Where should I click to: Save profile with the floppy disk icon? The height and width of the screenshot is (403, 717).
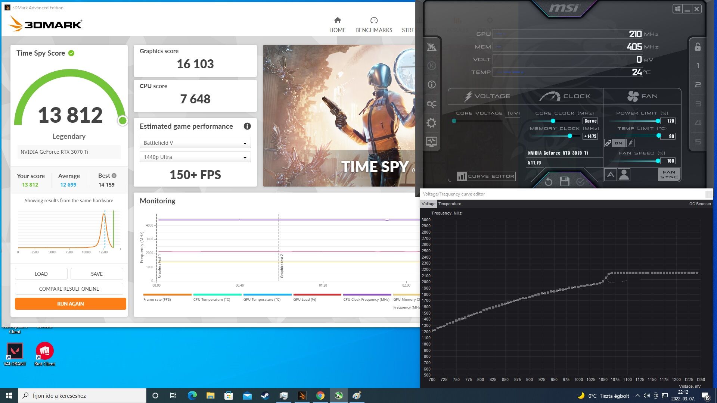(565, 182)
